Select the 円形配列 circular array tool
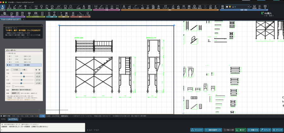284x133 pixels. [x=194, y=7]
